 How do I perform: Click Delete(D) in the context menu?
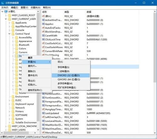32,71
